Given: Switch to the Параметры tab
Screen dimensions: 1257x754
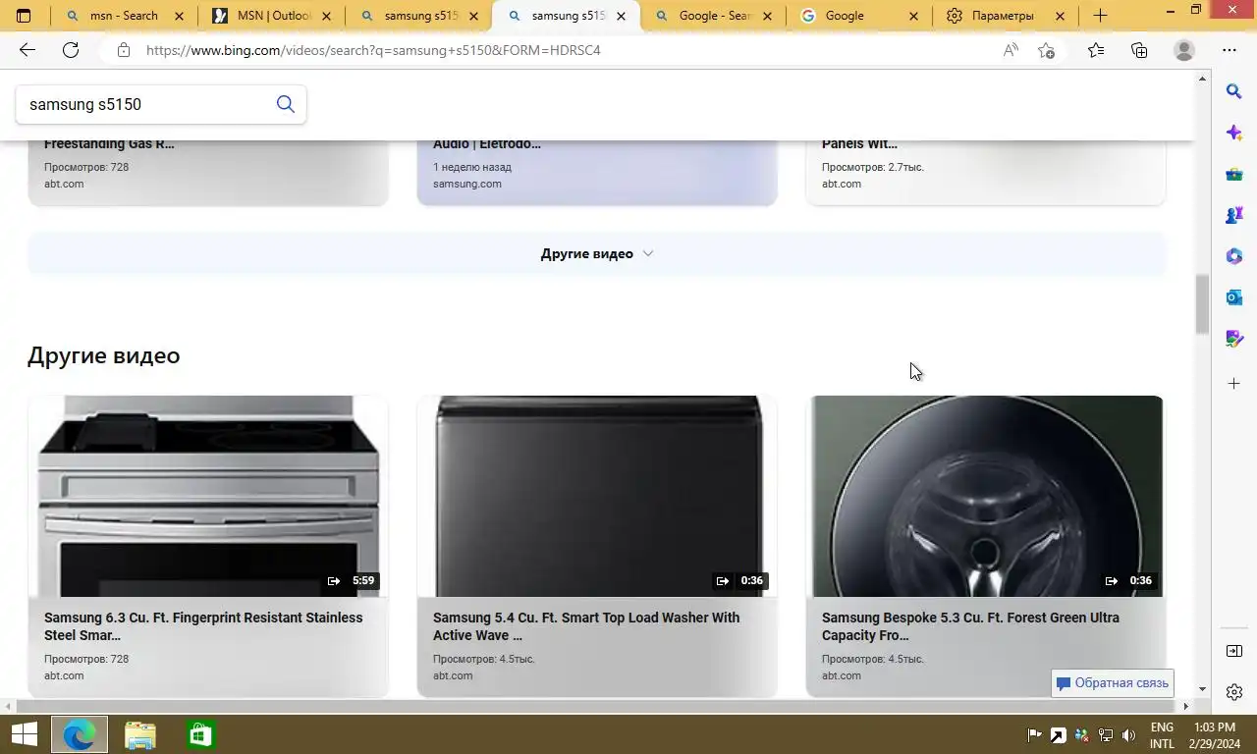Looking at the screenshot, I should click(x=1003, y=16).
